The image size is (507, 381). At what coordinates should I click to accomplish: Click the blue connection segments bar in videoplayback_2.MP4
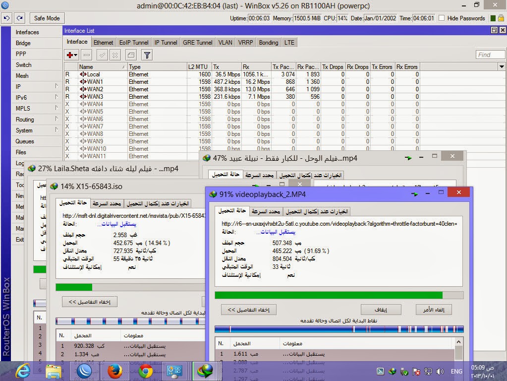pyautogui.click(x=339, y=329)
